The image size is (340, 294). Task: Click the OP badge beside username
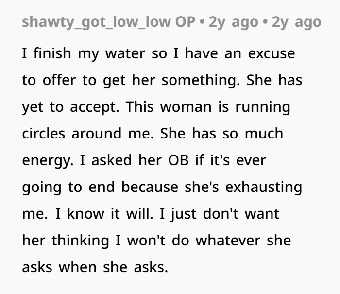click(x=185, y=22)
